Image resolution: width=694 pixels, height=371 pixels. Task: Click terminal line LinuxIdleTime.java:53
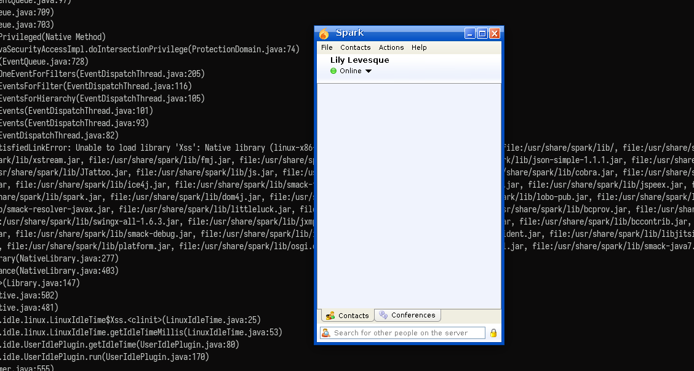click(141, 332)
